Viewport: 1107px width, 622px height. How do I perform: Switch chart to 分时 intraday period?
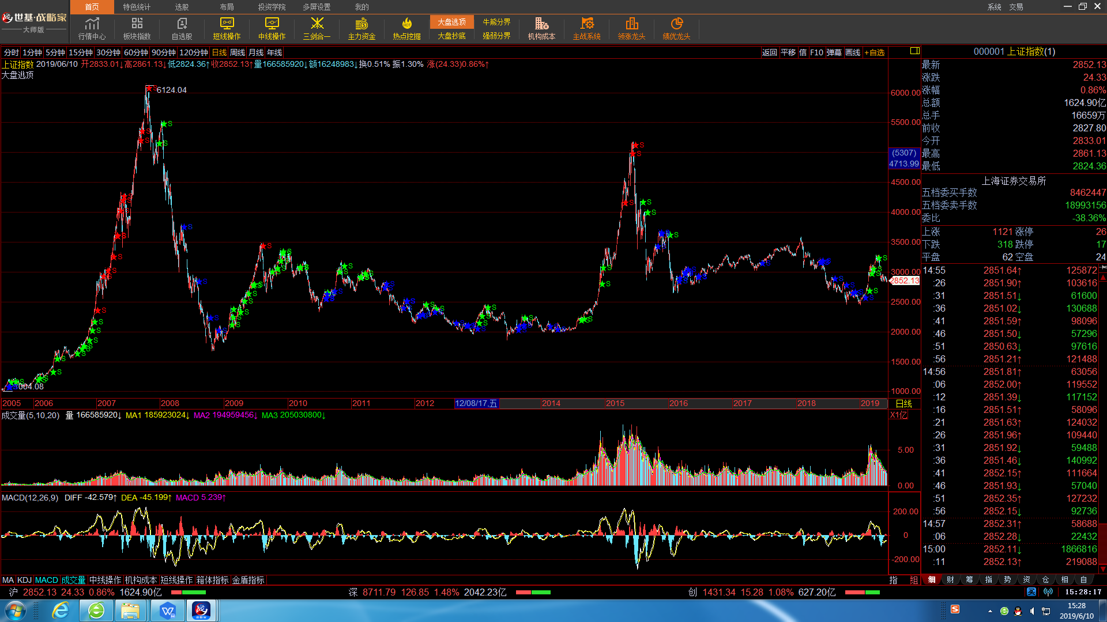(x=11, y=52)
